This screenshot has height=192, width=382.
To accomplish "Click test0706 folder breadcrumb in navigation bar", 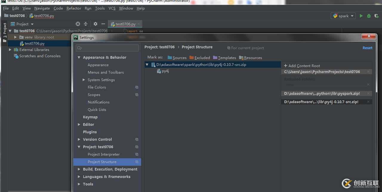I will [14, 16].
